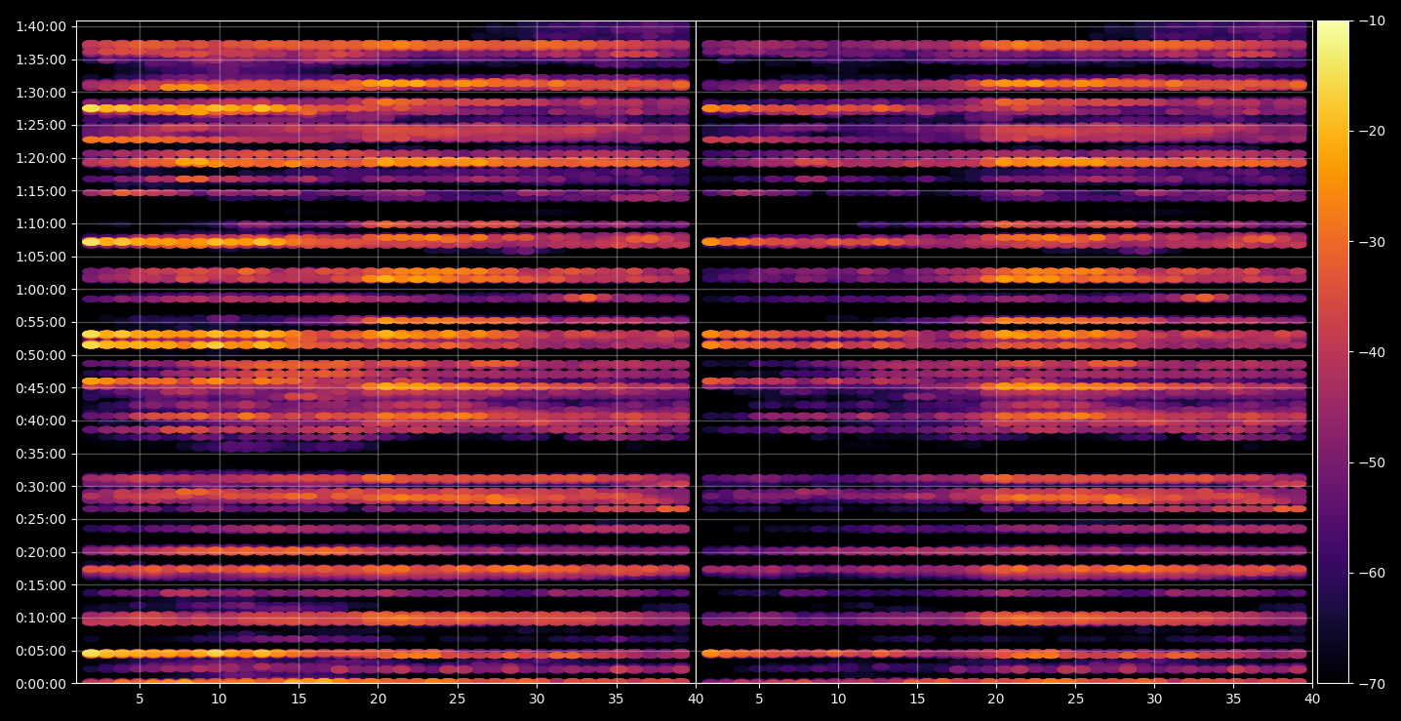Select the 0:20:00 y-axis tick label

coord(41,552)
